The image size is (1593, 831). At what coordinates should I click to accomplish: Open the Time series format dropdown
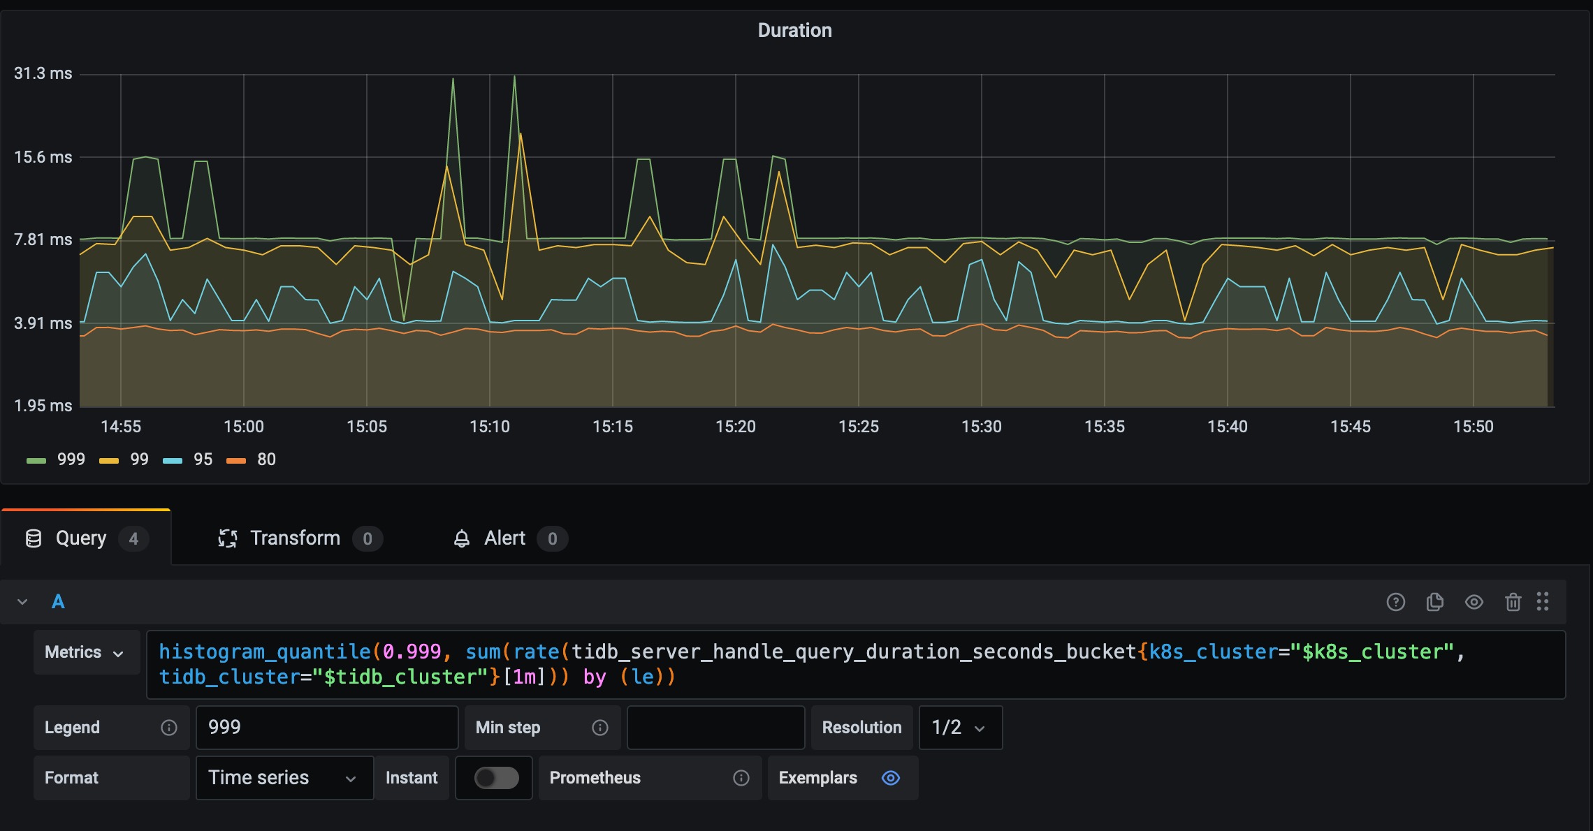pos(283,778)
